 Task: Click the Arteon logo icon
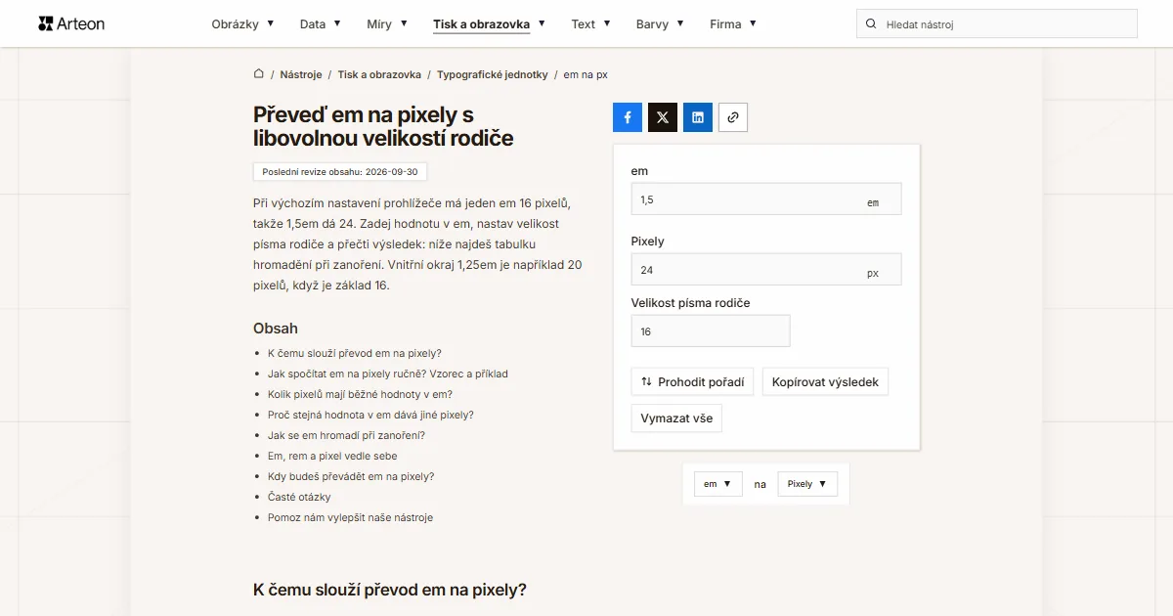coord(45,23)
